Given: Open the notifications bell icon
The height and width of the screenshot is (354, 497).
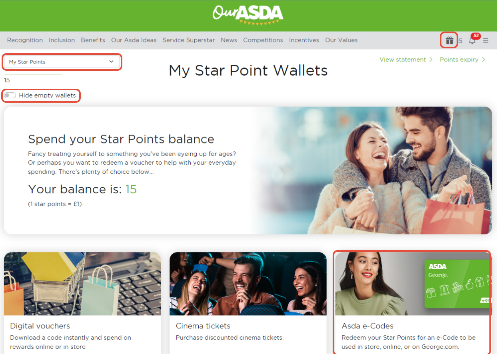Looking at the screenshot, I should 472,40.
